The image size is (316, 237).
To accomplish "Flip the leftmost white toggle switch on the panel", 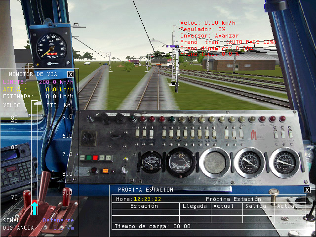I will click(x=138, y=133).
